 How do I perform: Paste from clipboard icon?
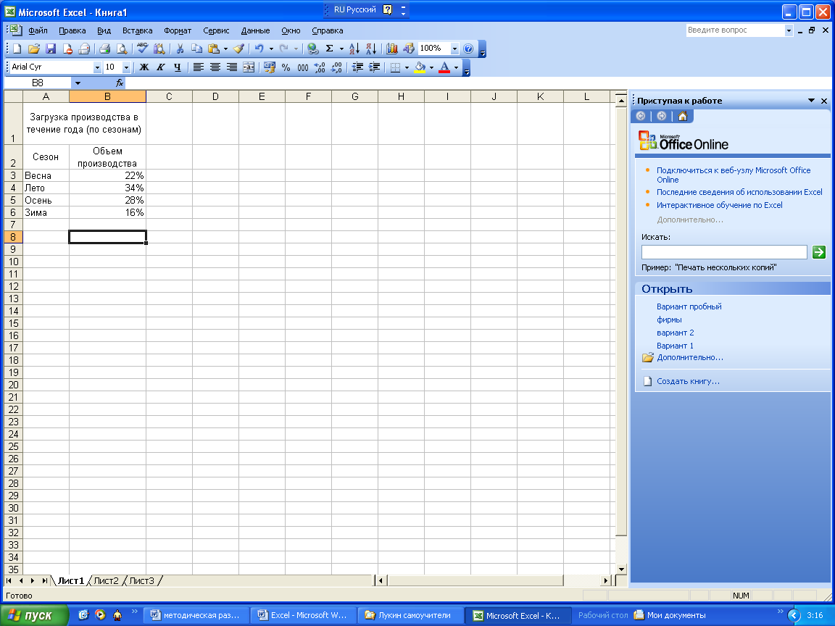pos(214,49)
